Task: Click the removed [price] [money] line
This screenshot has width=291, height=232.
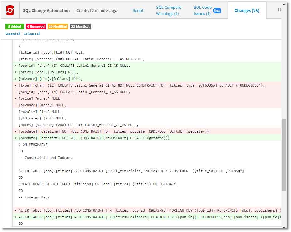Action: click(x=147, y=98)
